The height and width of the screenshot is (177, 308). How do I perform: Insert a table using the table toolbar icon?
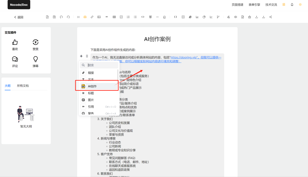coord(114,17)
